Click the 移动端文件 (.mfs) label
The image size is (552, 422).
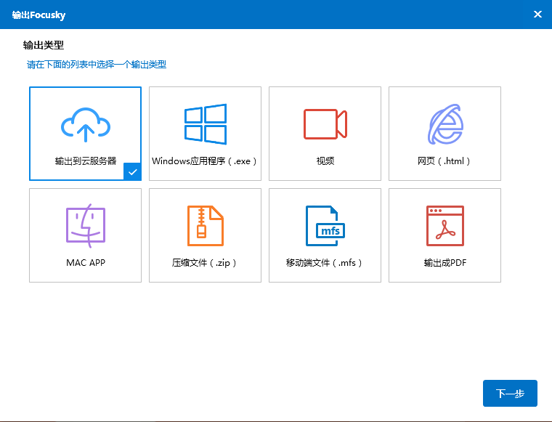point(324,263)
